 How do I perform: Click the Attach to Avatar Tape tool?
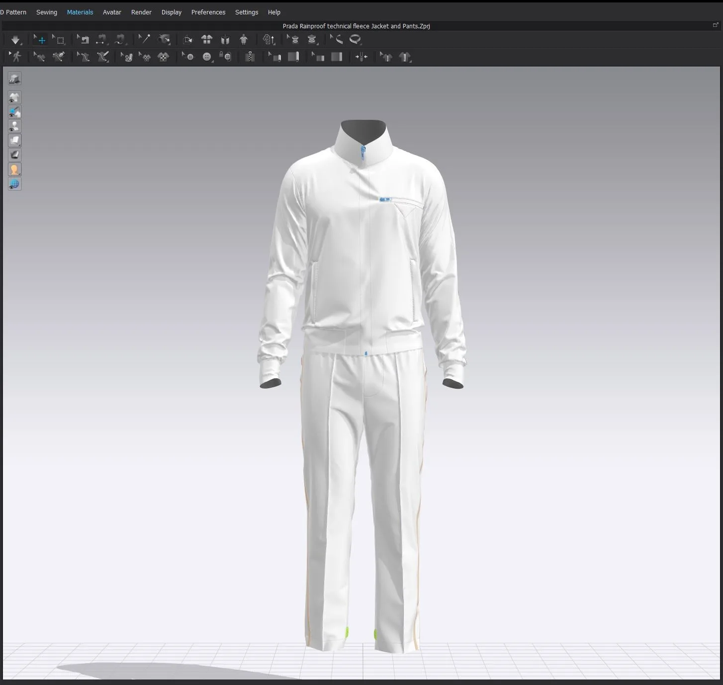[312, 40]
